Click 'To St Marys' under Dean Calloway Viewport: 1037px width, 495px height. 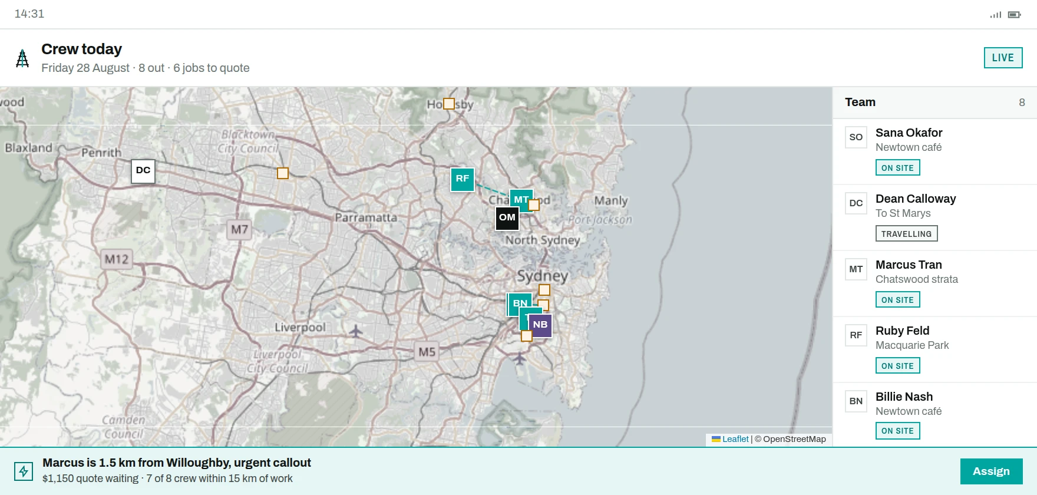(903, 213)
